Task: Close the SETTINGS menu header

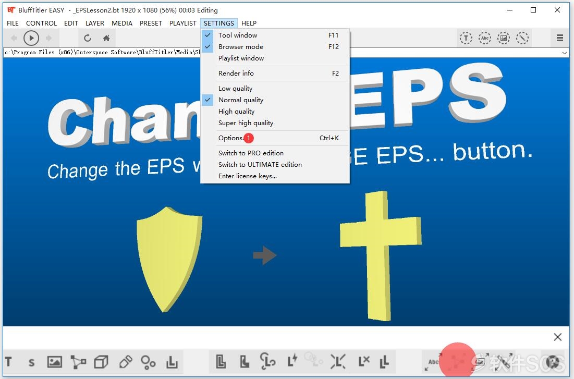Action: pos(219,23)
